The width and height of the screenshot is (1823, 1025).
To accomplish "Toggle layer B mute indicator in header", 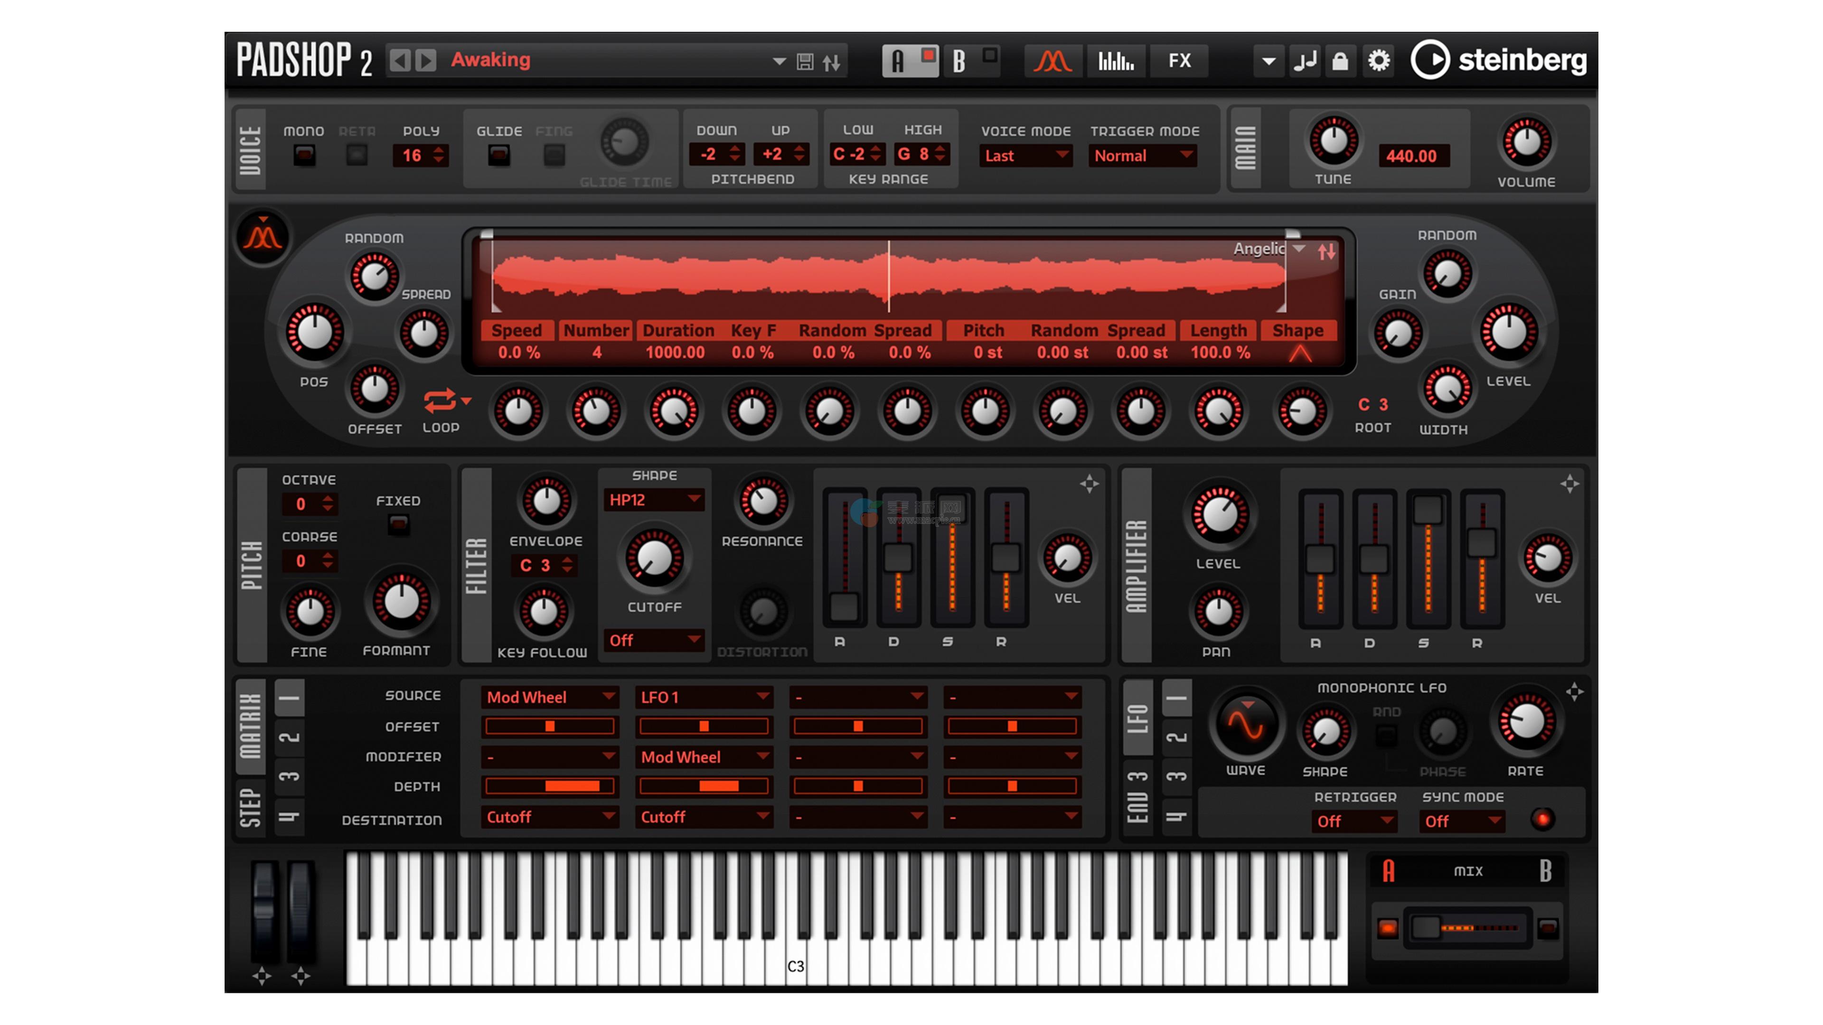I will [x=990, y=55].
